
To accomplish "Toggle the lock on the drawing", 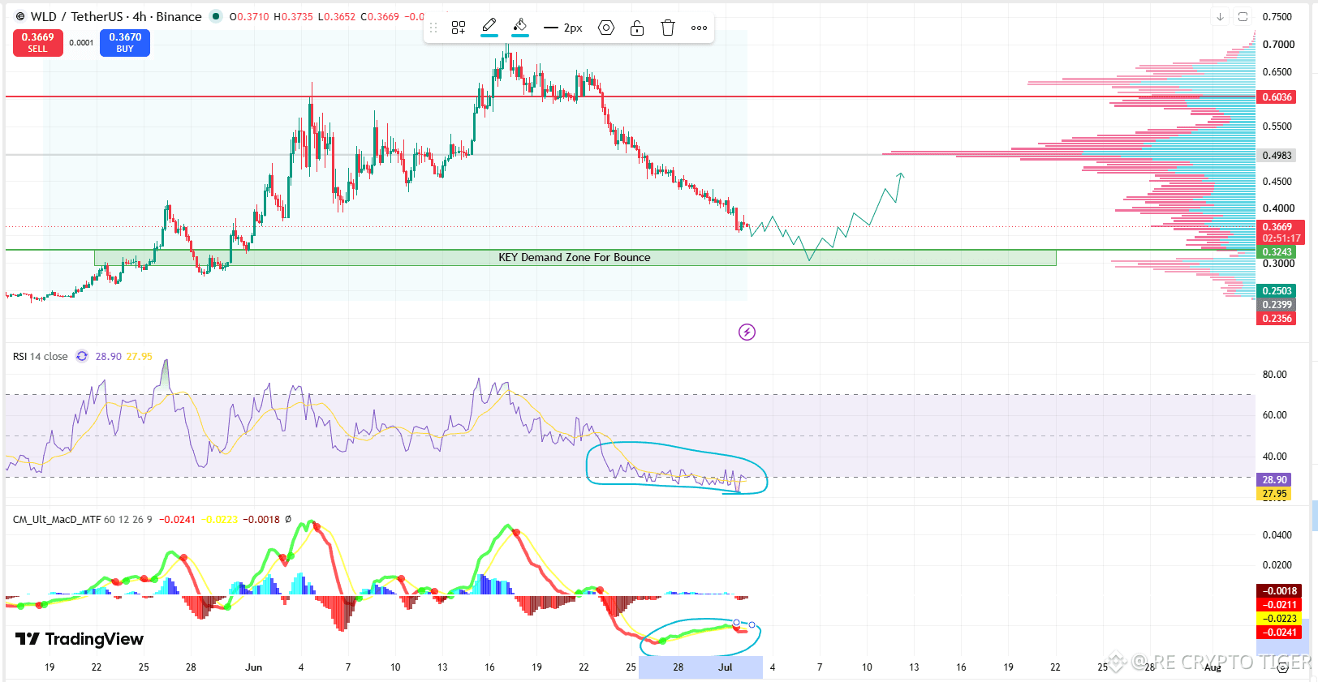I will click(x=637, y=28).
